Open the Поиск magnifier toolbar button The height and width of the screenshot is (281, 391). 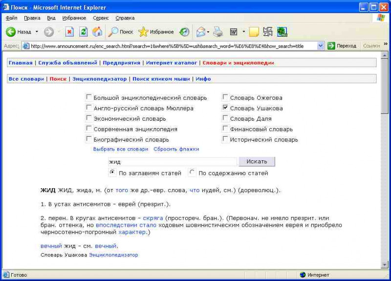pos(121,32)
